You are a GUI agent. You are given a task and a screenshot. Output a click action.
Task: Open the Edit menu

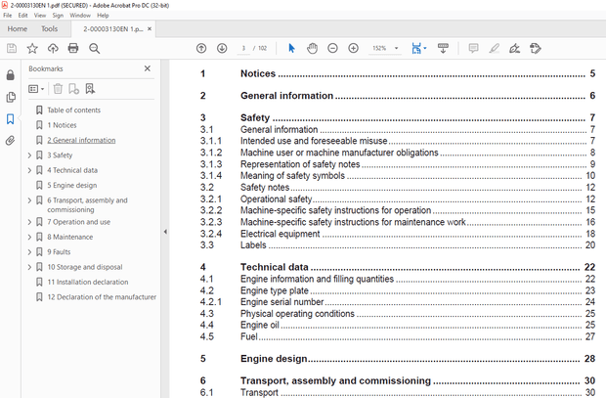point(22,16)
